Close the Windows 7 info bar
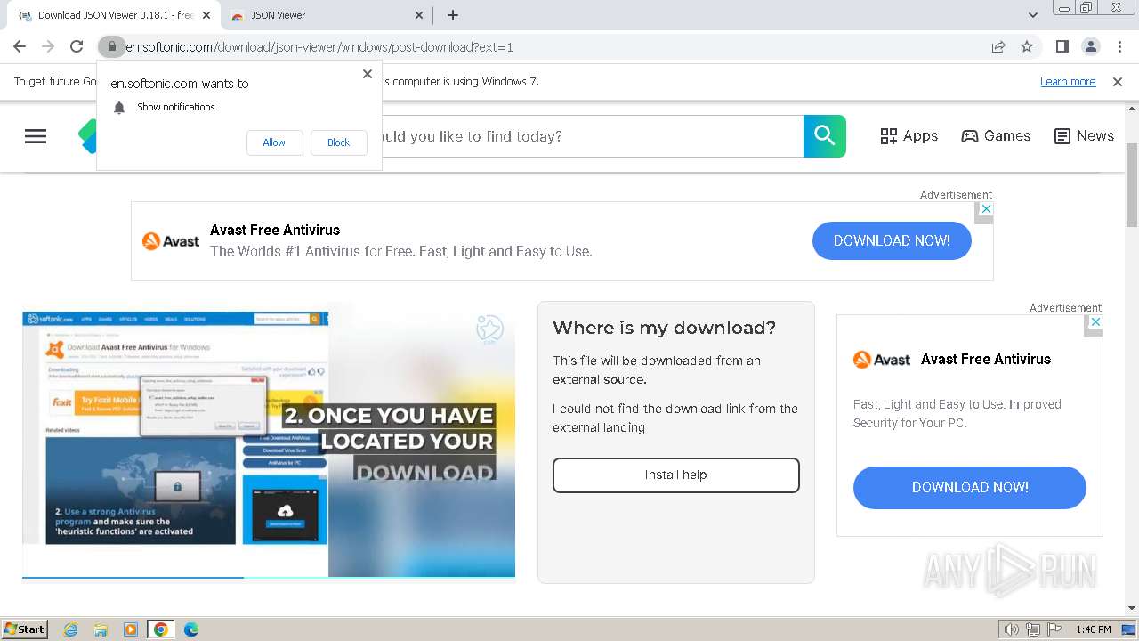Screen dimensions: 1139x641 [1118, 81]
